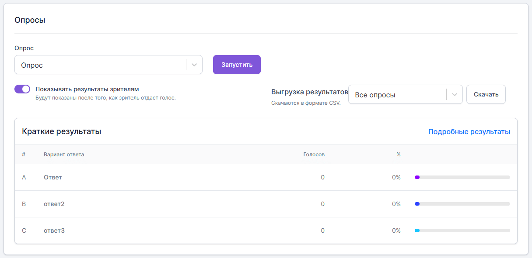The image size is (532, 258).
Task: Click the % column header
Action: coord(399,155)
